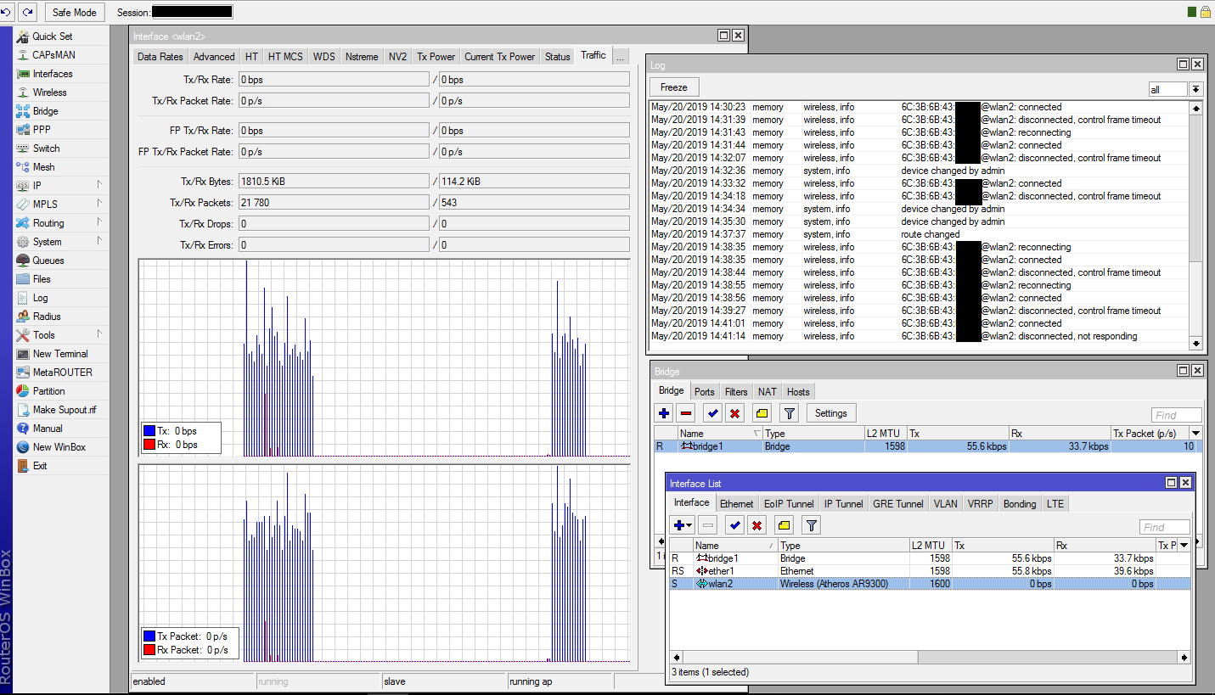The width and height of the screenshot is (1215, 695).
Task: Open Ethernet tab in Interface List
Action: point(736,504)
